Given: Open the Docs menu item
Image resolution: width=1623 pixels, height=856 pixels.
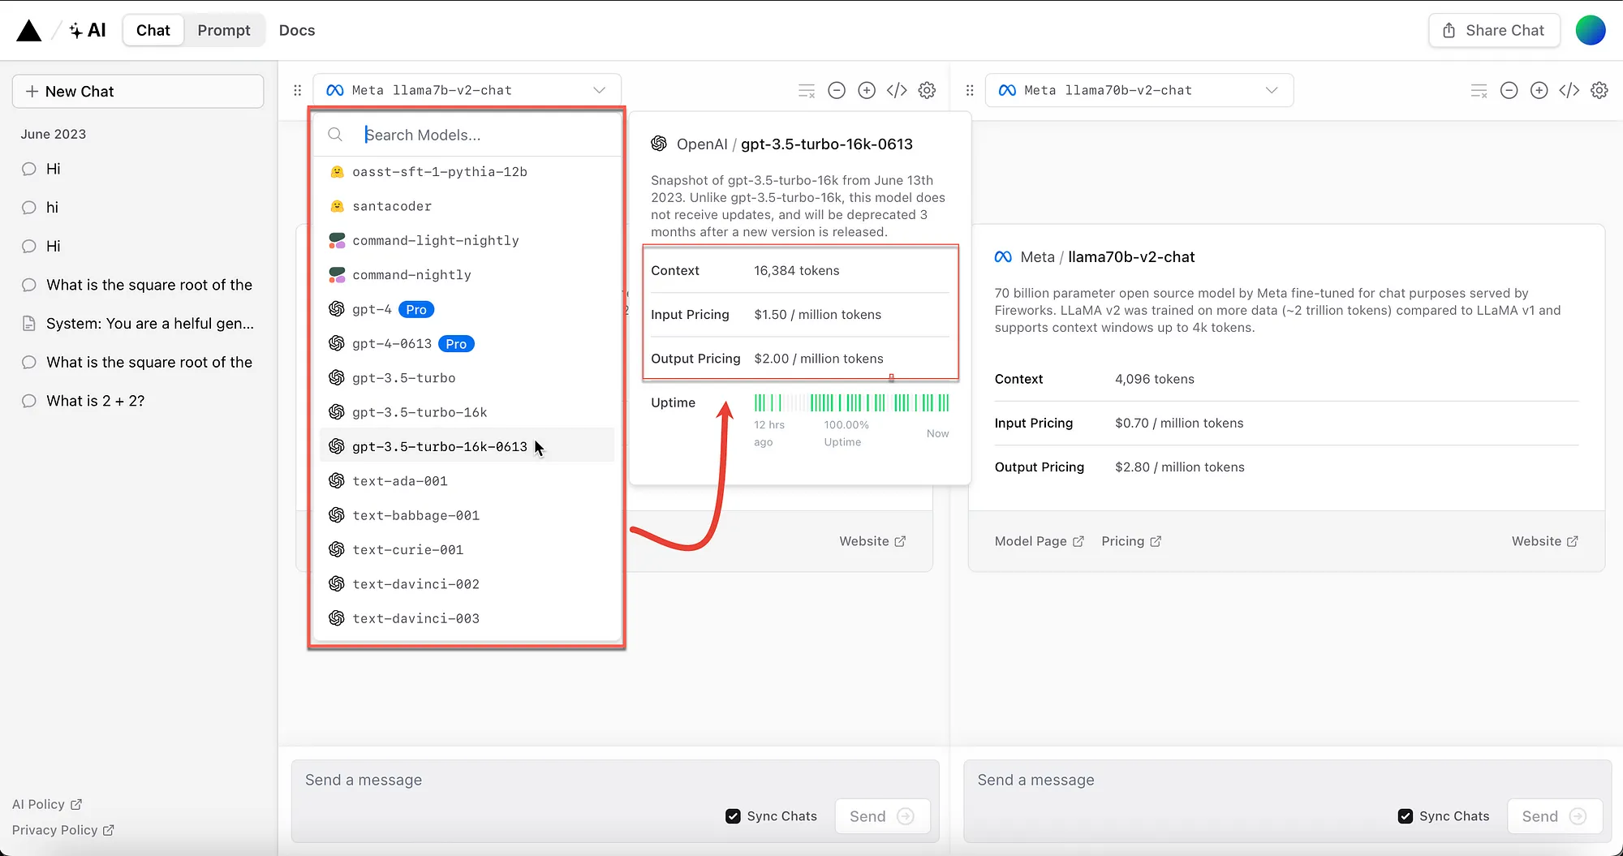Looking at the screenshot, I should click(x=297, y=30).
